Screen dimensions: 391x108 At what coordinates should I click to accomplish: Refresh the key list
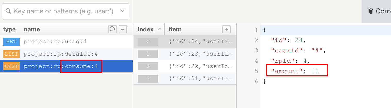(112, 29)
